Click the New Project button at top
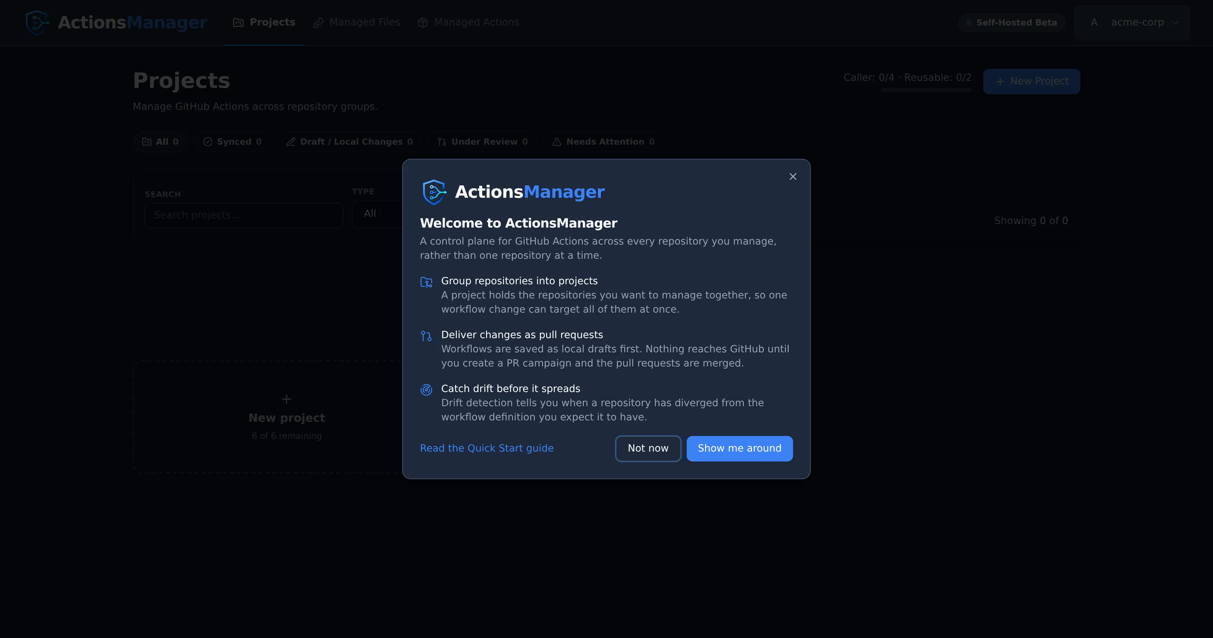This screenshot has height=638, width=1213. pyautogui.click(x=1031, y=82)
